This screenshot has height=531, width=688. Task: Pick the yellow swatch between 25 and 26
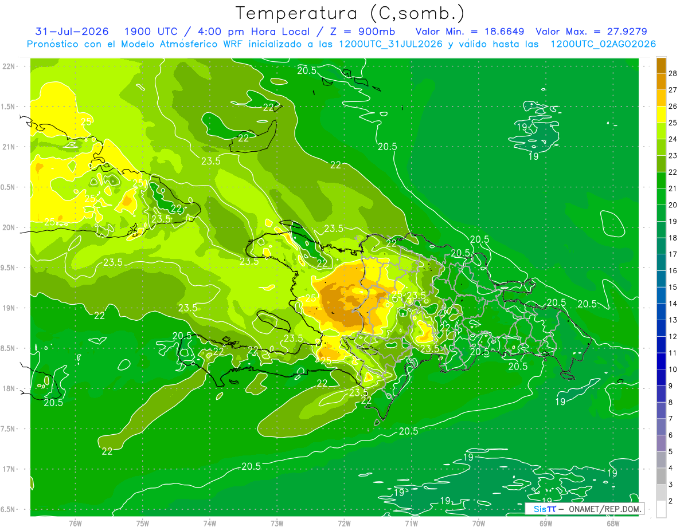661,115
